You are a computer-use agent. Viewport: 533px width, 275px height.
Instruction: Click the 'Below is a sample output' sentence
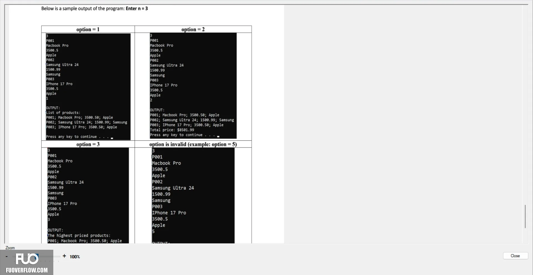click(94, 9)
